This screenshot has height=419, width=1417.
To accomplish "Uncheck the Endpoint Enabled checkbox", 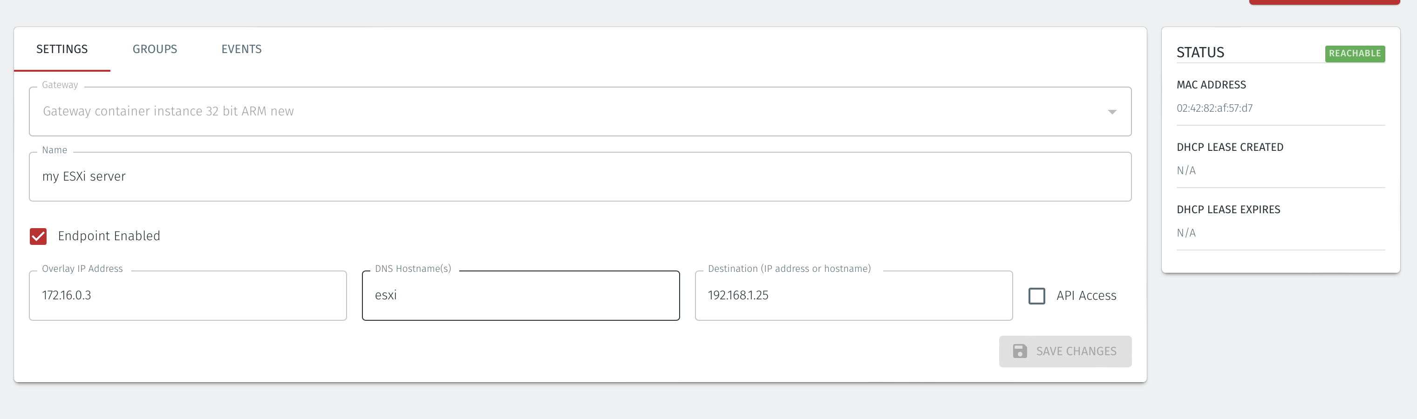I will [38, 237].
